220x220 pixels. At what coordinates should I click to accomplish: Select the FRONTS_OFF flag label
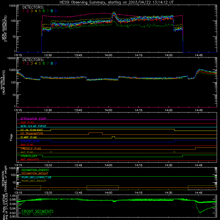tap(29, 156)
